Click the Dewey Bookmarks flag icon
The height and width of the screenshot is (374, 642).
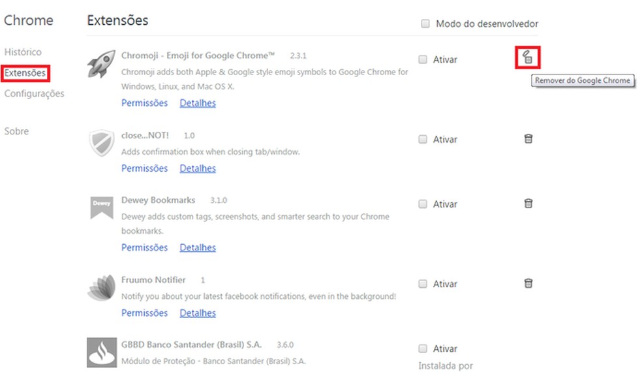pyautogui.click(x=102, y=208)
